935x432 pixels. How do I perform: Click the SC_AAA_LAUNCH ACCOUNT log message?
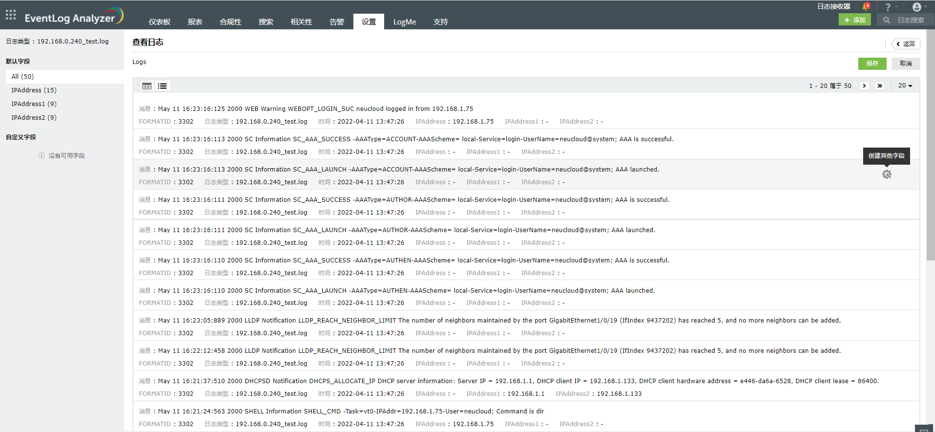(409, 170)
